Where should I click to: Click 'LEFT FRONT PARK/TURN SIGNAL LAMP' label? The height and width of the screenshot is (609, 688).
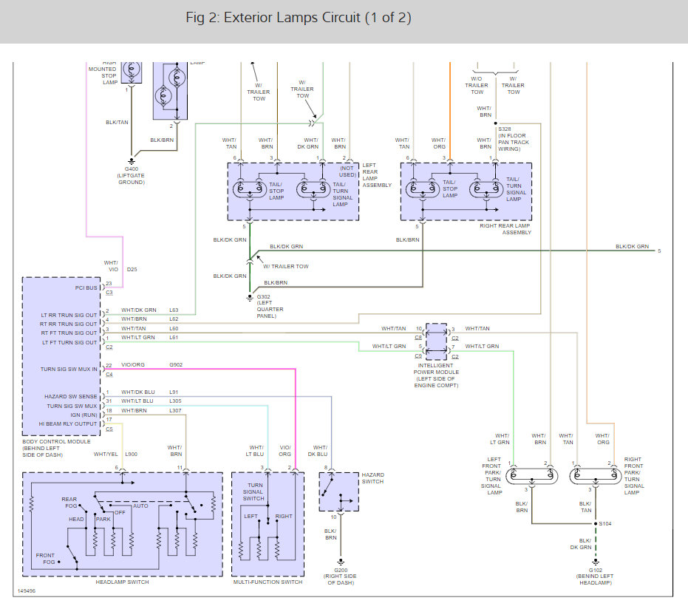pos(491,476)
